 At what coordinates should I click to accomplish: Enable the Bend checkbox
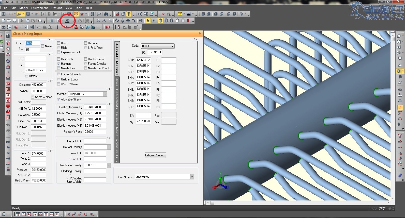[x=59, y=43]
